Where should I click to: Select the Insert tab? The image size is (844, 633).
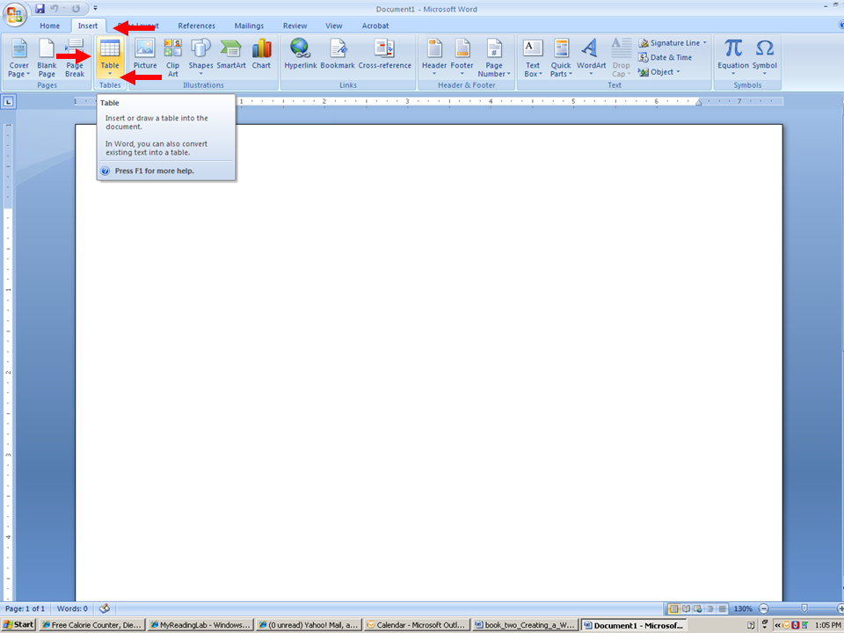coord(88,25)
